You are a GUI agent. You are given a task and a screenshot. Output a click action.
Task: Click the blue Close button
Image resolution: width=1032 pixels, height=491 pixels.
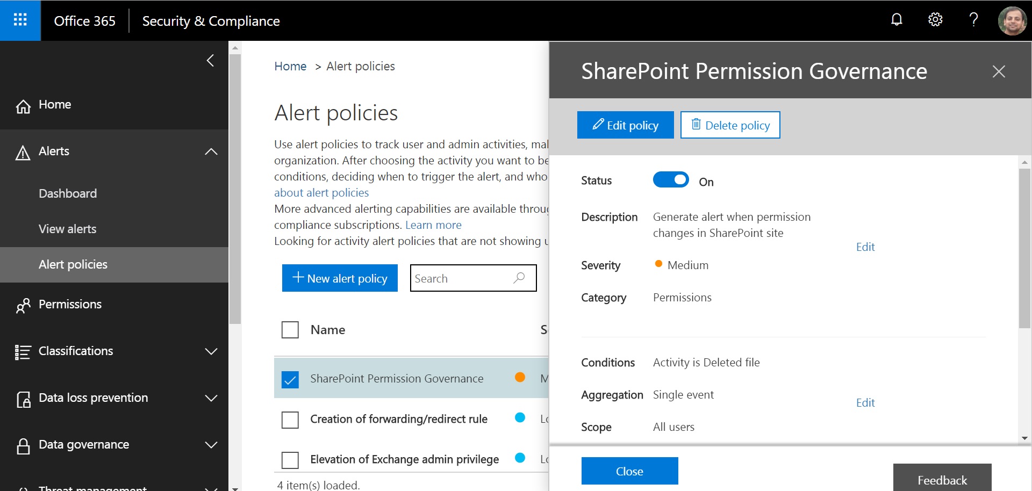click(630, 471)
